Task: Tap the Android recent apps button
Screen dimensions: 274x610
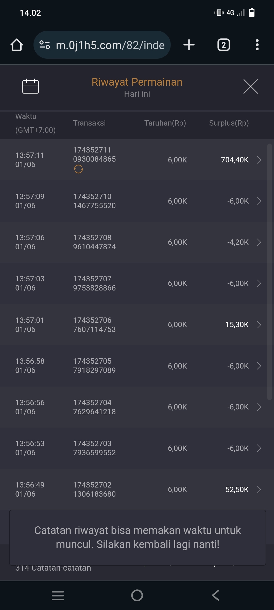Action: [x=58, y=595]
